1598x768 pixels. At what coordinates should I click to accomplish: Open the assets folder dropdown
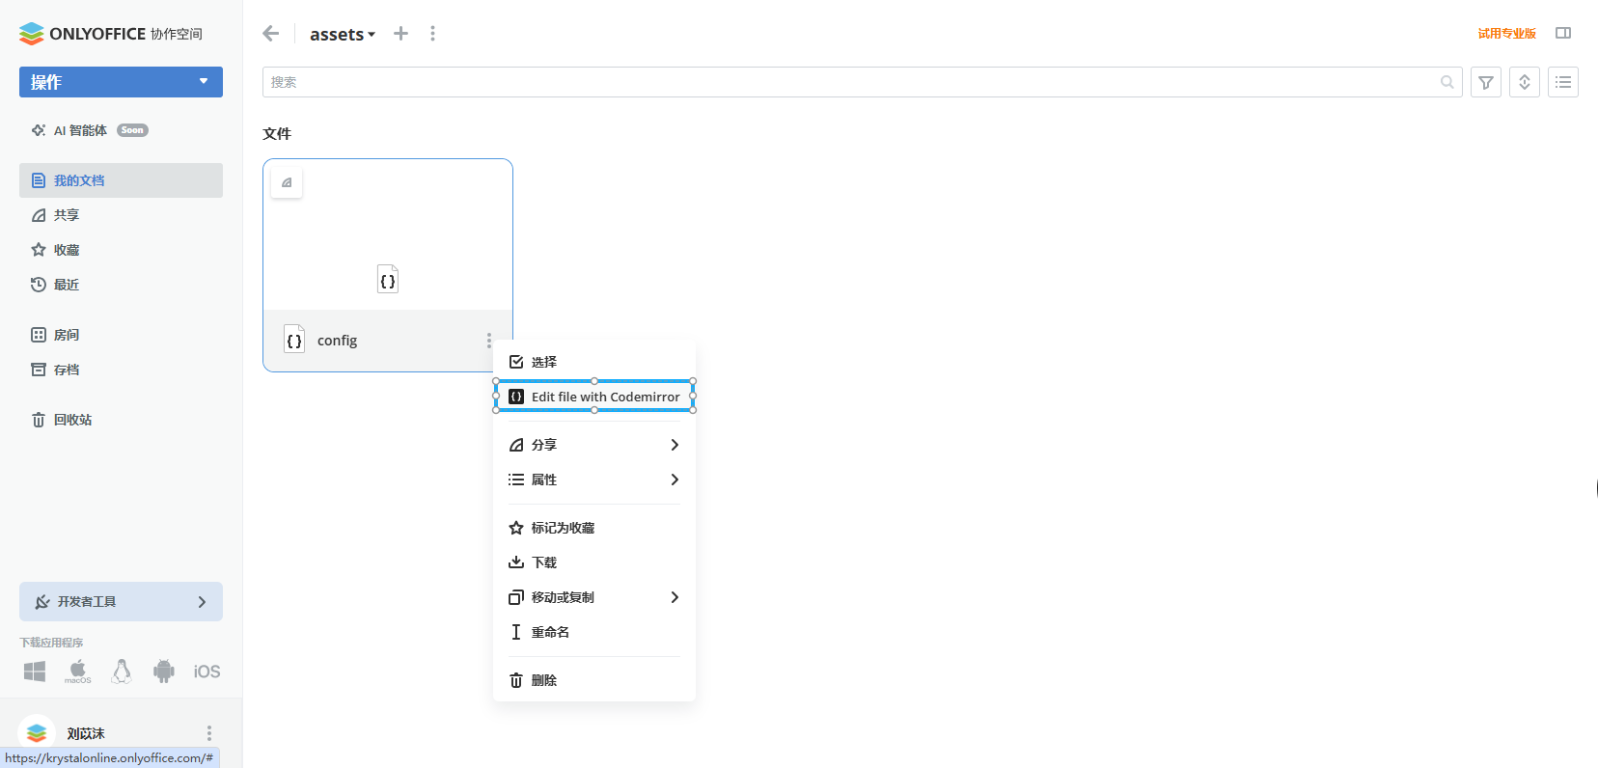(343, 34)
